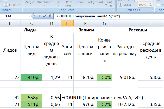The width and height of the screenshot is (164, 109).
Task: Open the Page Setup dialog launcher
Action: 113,10
